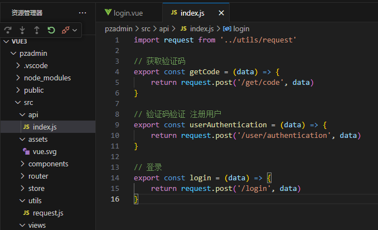The width and height of the screenshot is (378, 230).
Task: Collapse the src folder
Action: 18,103
